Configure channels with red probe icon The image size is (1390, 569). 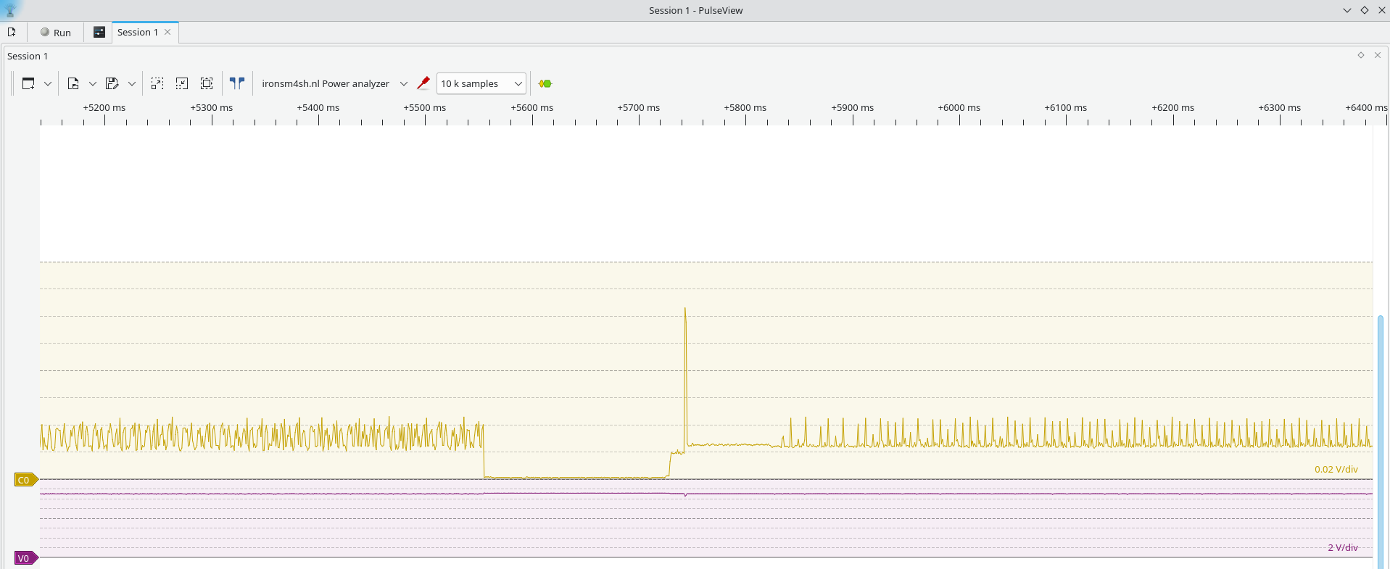423,83
